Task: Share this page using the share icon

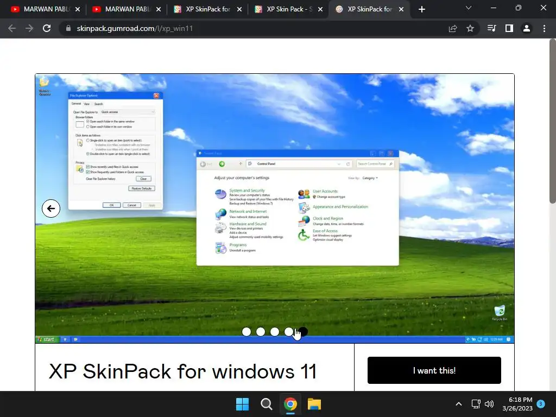Action: click(x=453, y=28)
